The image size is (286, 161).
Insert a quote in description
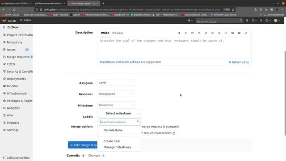[192, 33]
